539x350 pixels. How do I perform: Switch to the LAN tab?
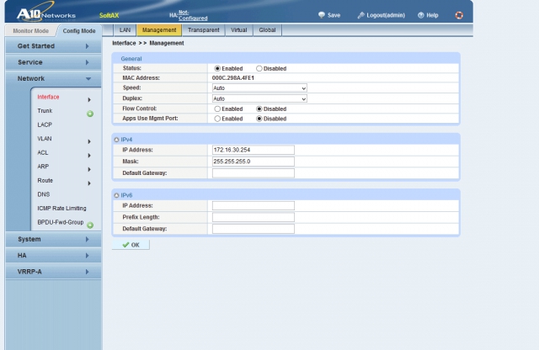click(x=125, y=30)
